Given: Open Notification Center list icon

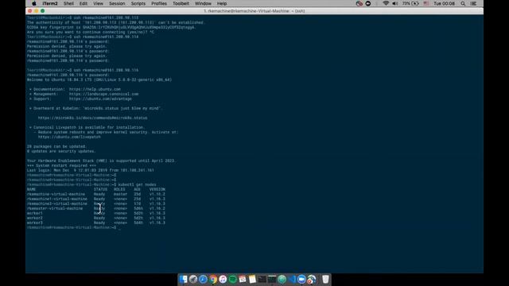Looking at the screenshot, I should tap(474, 3).
